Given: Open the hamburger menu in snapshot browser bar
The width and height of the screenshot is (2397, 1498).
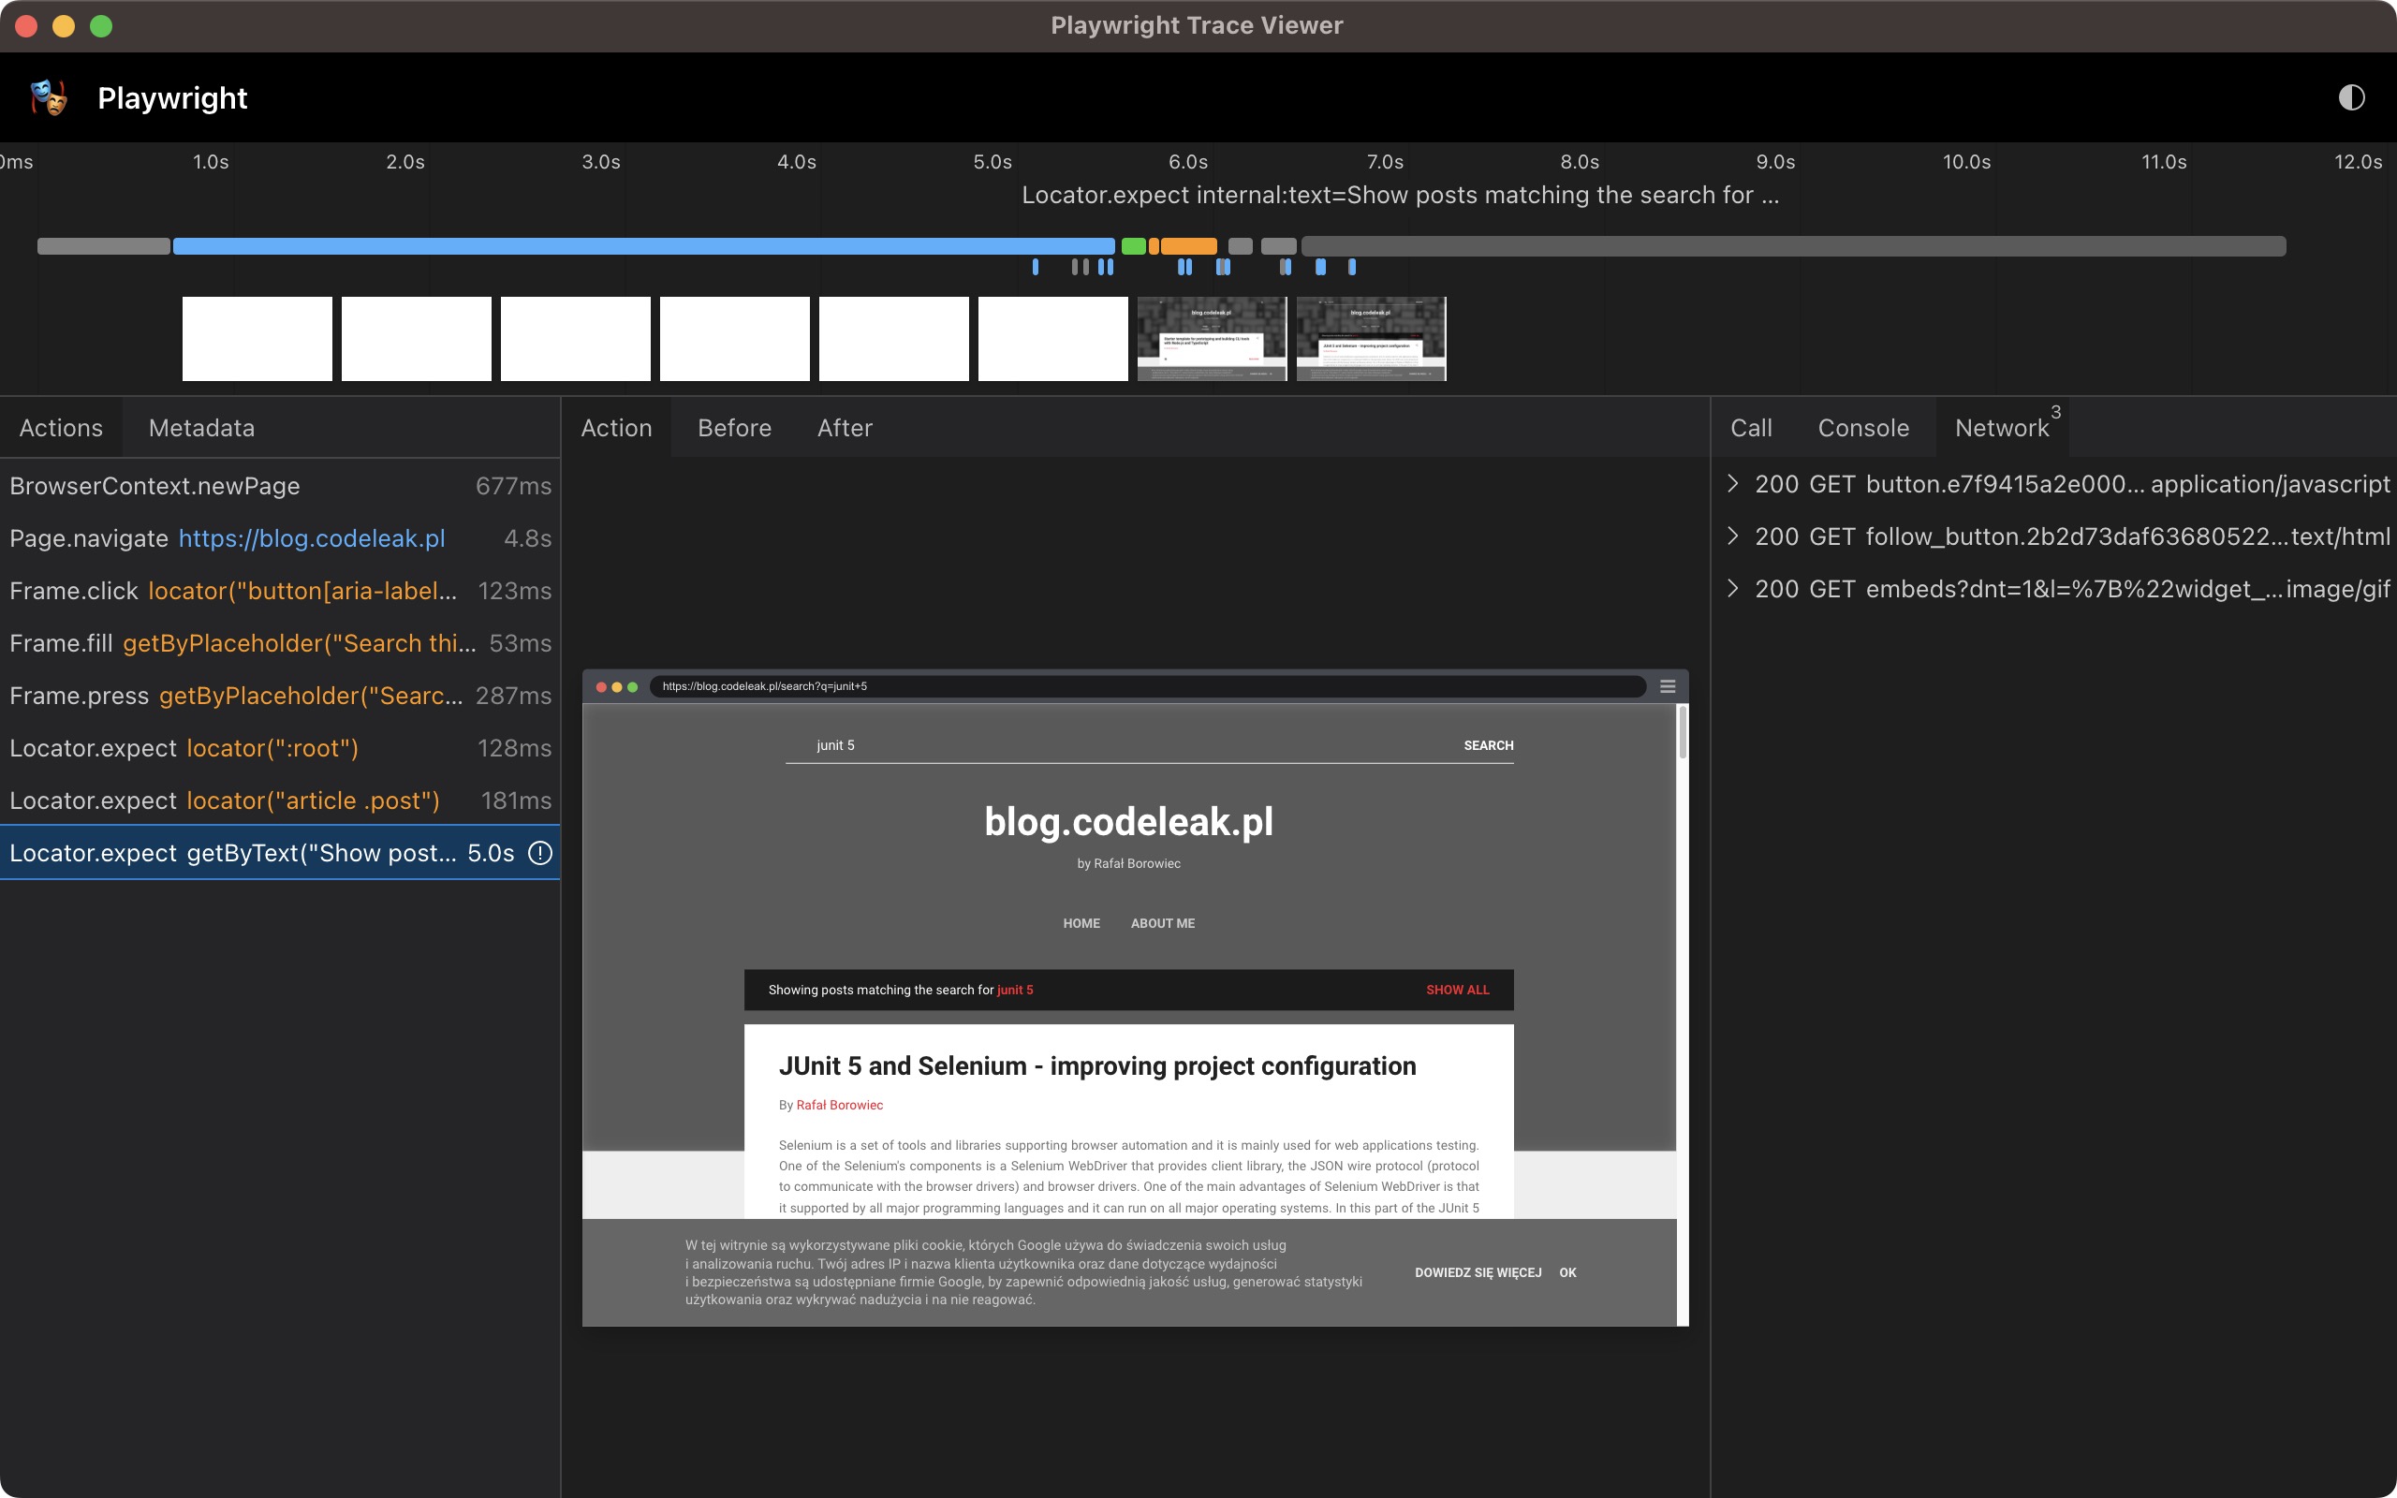Looking at the screenshot, I should (1668, 685).
